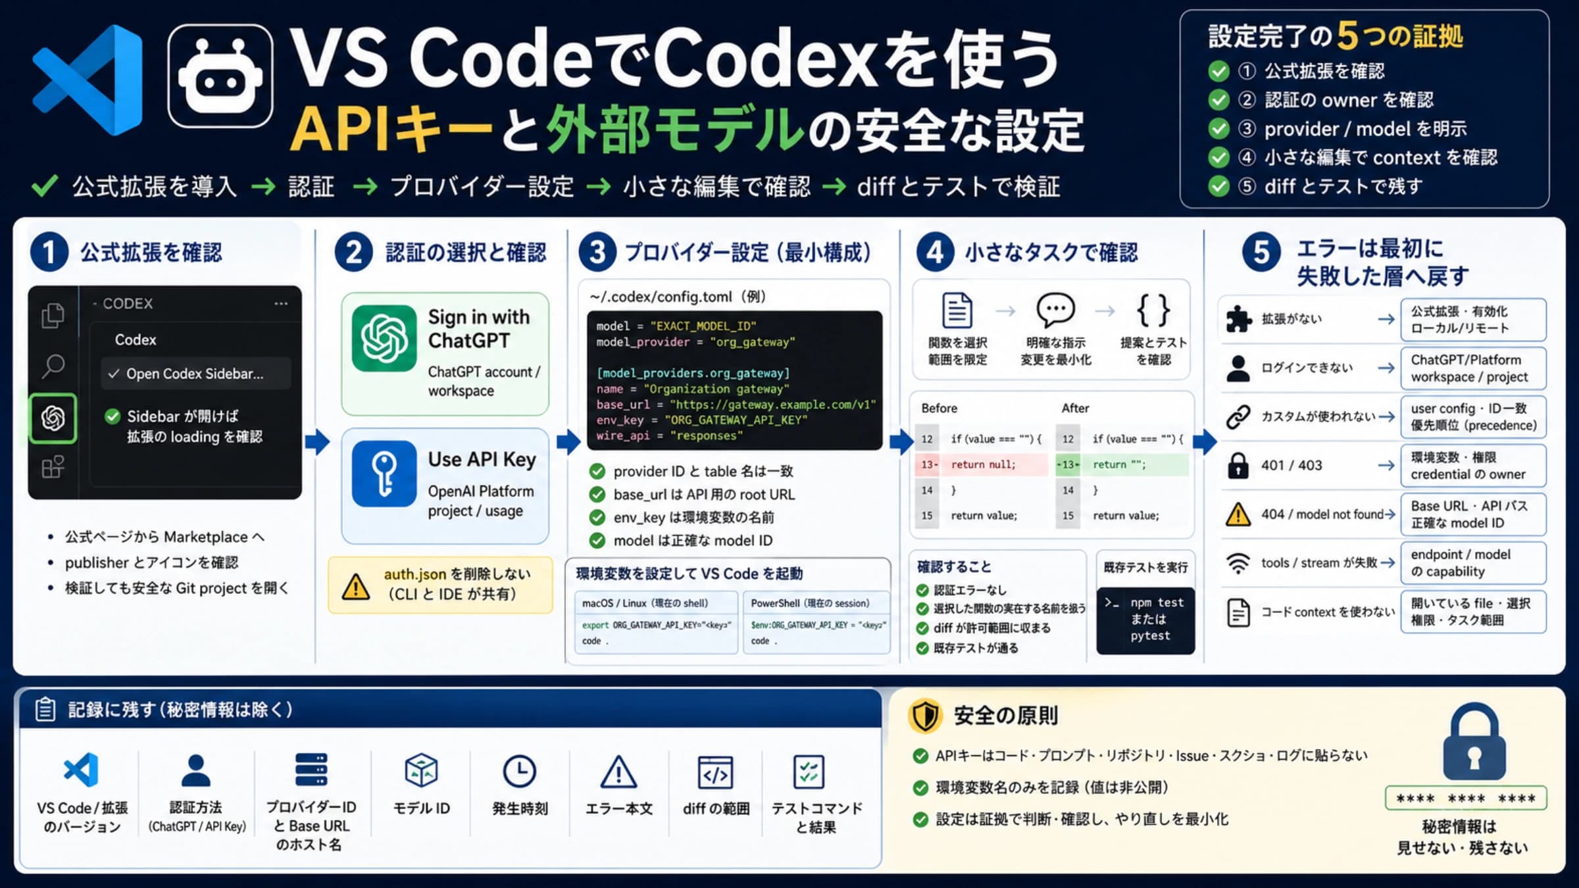
Task: Click the removed line 'return null;' in Before
Action: pyautogui.click(x=981, y=464)
